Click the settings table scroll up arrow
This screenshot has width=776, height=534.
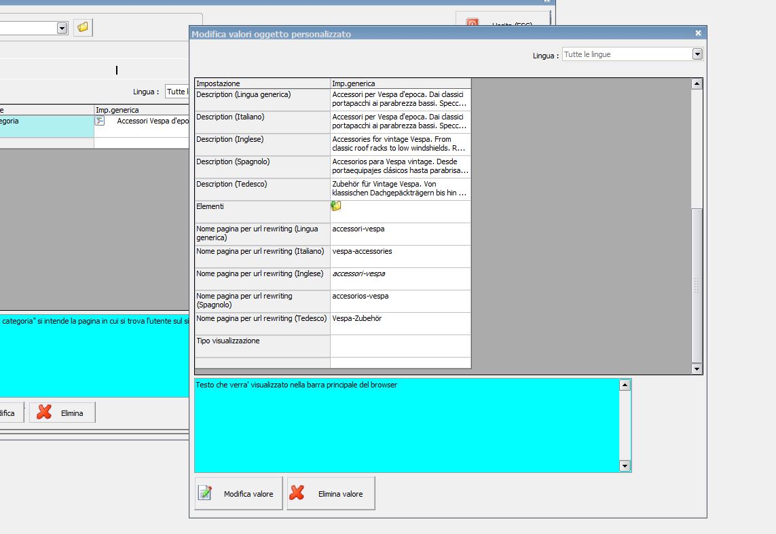coord(697,83)
